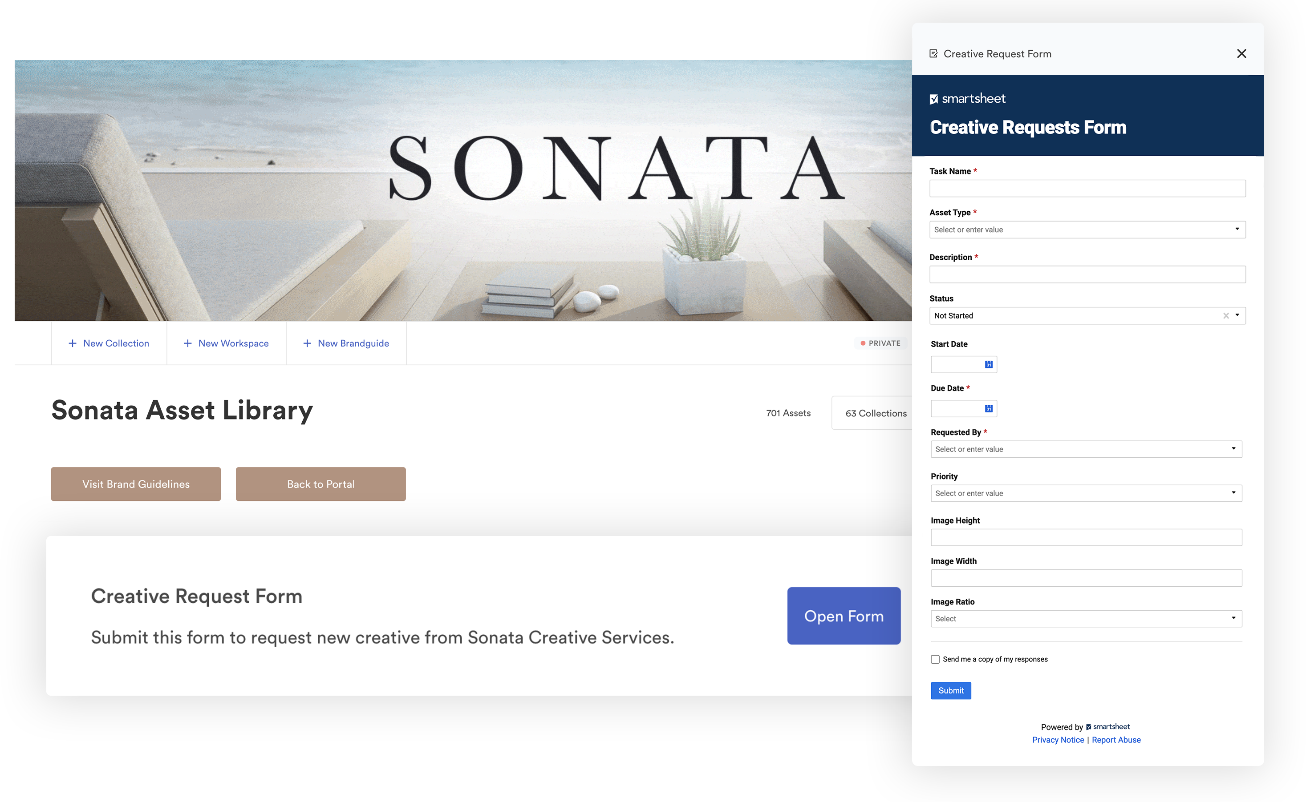This screenshot has height=802, width=1306.
Task: Click the calendar icon next to Start Date
Action: pyautogui.click(x=987, y=364)
